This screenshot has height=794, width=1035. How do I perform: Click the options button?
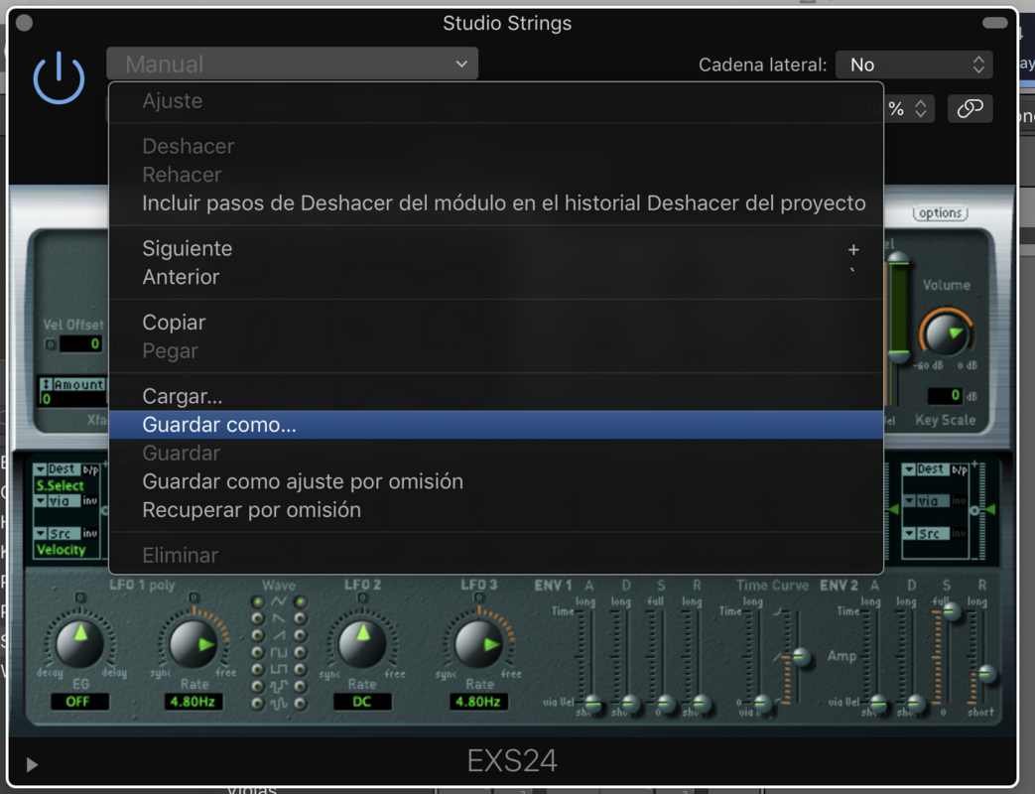click(x=940, y=213)
